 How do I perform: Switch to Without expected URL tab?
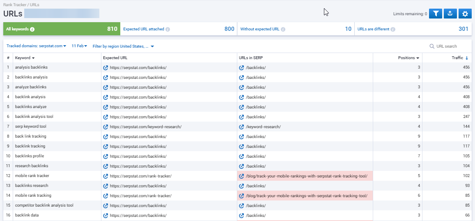[296, 29]
